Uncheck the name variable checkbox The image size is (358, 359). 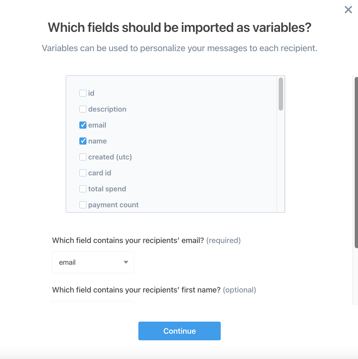click(83, 141)
